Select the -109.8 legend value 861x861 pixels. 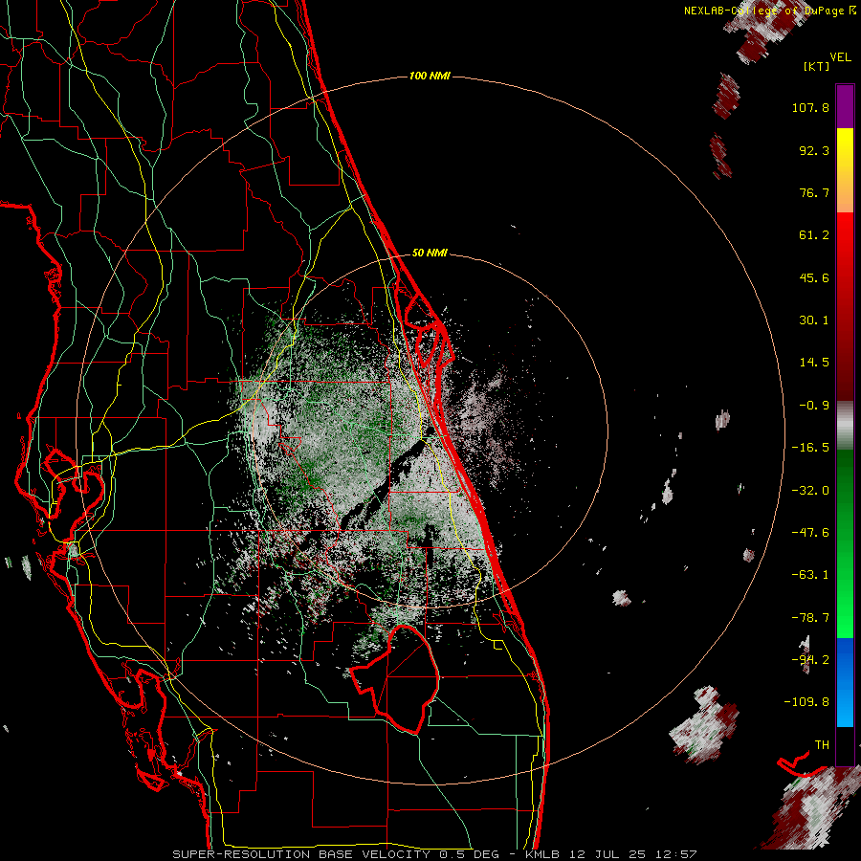coord(806,702)
